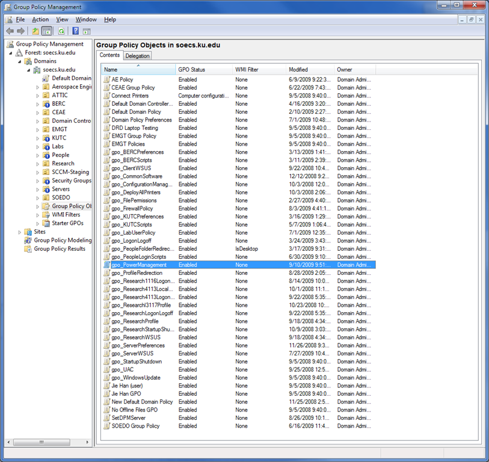Click the Group Policy Modeling icon in tree
The image size is (489, 462).
[x=28, y=240]
